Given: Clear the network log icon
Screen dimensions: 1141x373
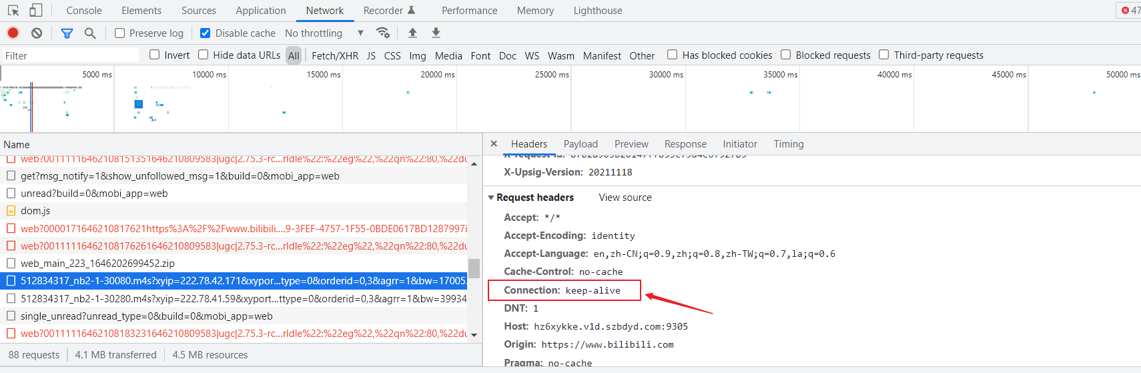Looking at the screenshot, I should point(37,33).
